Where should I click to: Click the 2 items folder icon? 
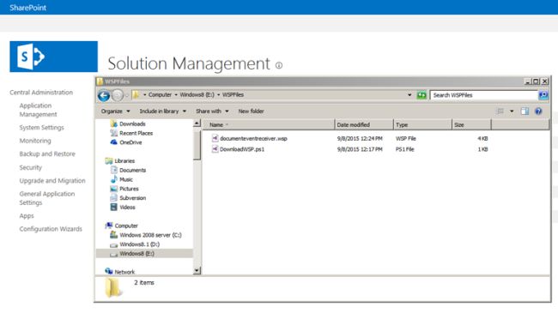(x=113, y=287)
